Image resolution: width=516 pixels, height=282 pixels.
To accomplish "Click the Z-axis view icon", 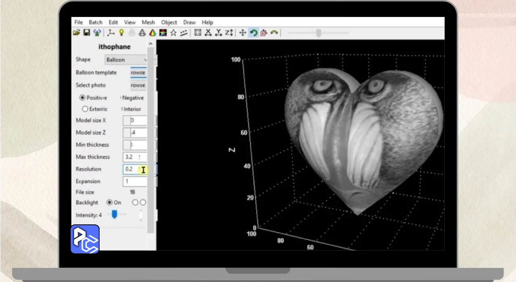I will tap(229, 33).
